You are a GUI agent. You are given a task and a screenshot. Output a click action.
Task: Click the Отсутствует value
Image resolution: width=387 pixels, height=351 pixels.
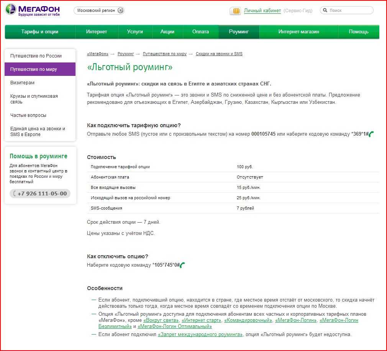coord(250,177)
